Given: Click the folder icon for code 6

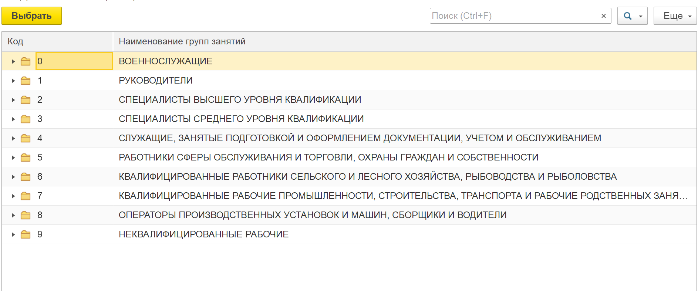Looking at the screenshot, I should coord(26,177).
